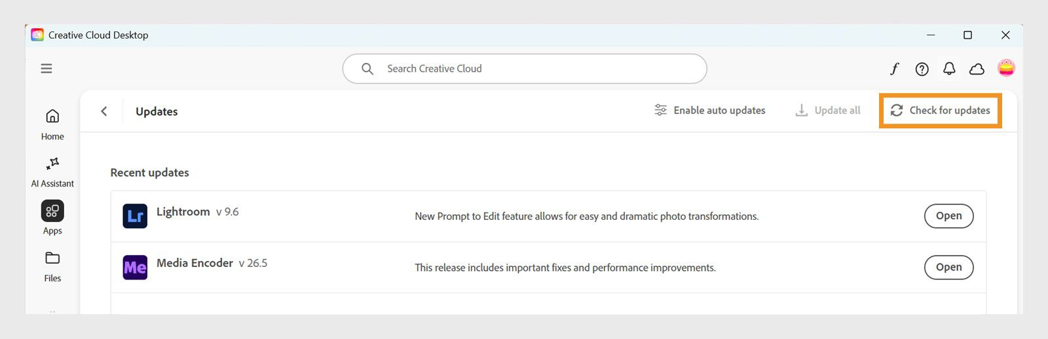Go to Home in the sidebar
The image size is (1048, 339).
point(52,124)
